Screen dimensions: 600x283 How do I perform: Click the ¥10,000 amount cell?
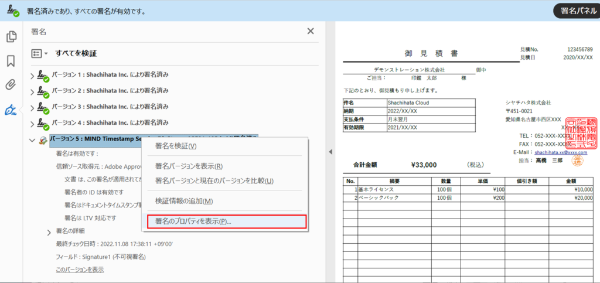571,189
